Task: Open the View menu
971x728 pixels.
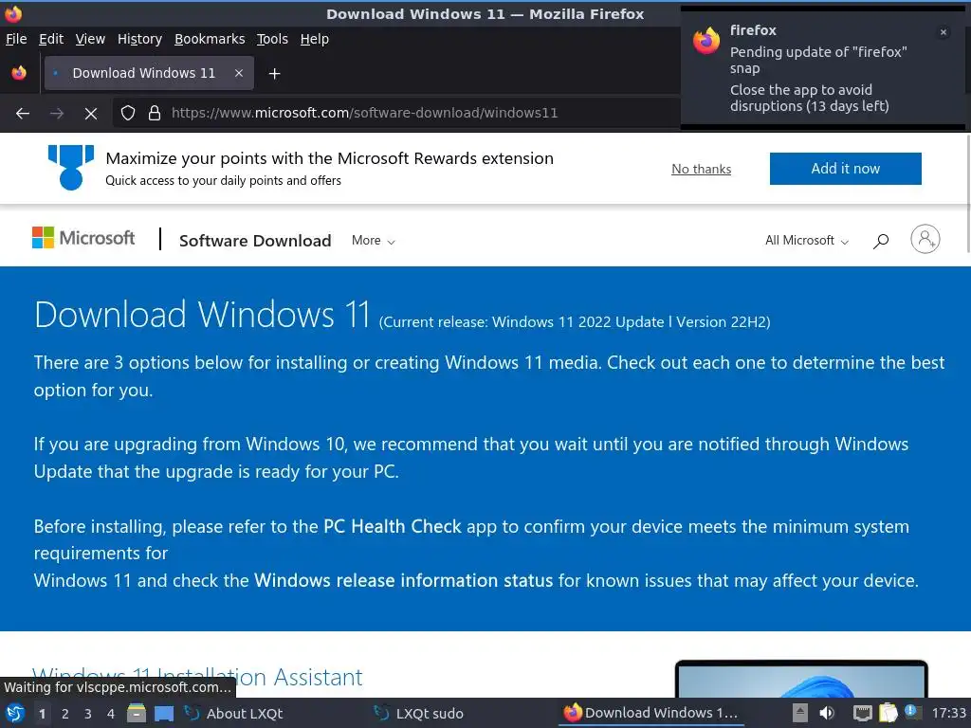Action: click(x=90, y=39)
